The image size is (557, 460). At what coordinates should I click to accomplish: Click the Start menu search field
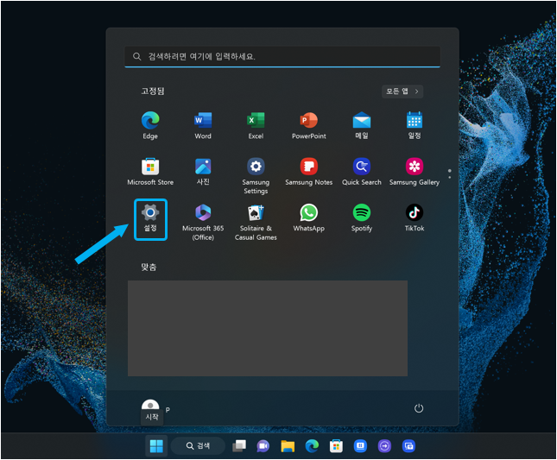[282, 56]
